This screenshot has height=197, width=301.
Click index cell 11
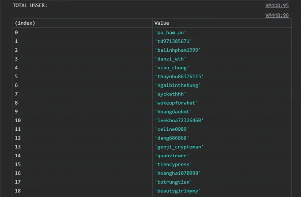[82, 129]
